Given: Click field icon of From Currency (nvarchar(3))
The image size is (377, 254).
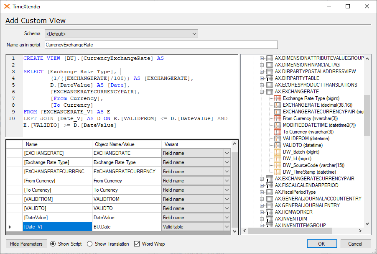Looking at the screenshot, I should (x=278, y=118).
